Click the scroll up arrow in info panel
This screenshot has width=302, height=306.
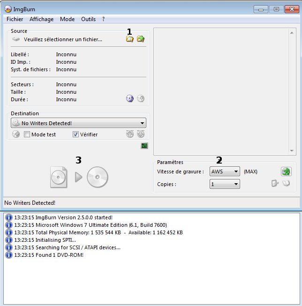pyautogui.click(x=292, y=33)
